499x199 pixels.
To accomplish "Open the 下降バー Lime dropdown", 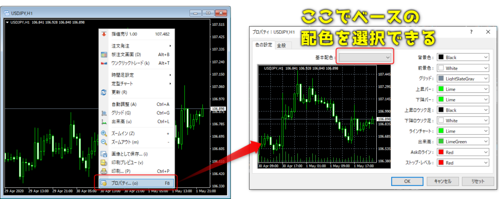I will [x=463, y=99].
